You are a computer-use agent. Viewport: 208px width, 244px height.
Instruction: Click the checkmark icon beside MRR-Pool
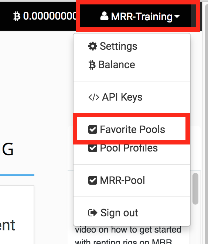(x=93, y=180)
